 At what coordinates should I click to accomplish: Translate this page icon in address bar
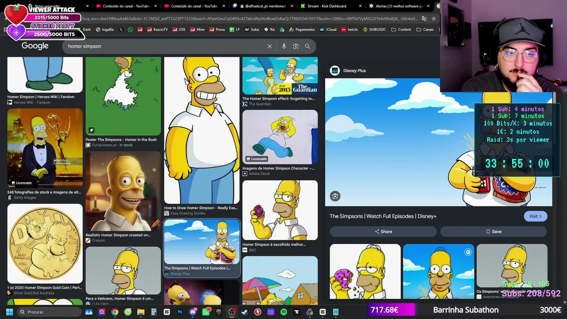(x=424, y=19)
